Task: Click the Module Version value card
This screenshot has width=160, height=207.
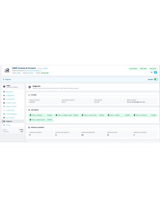Action: coord(44,101)
